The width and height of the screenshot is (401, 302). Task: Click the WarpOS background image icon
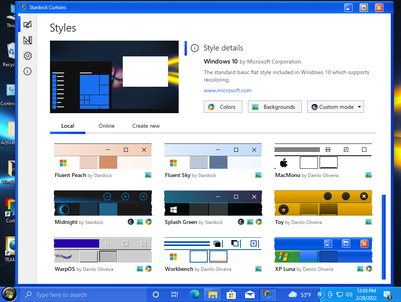tap(140, 269)
